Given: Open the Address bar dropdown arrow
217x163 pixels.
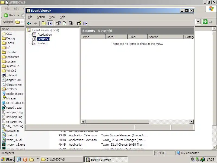Looking at the screenshot, I should coord(198,22).
